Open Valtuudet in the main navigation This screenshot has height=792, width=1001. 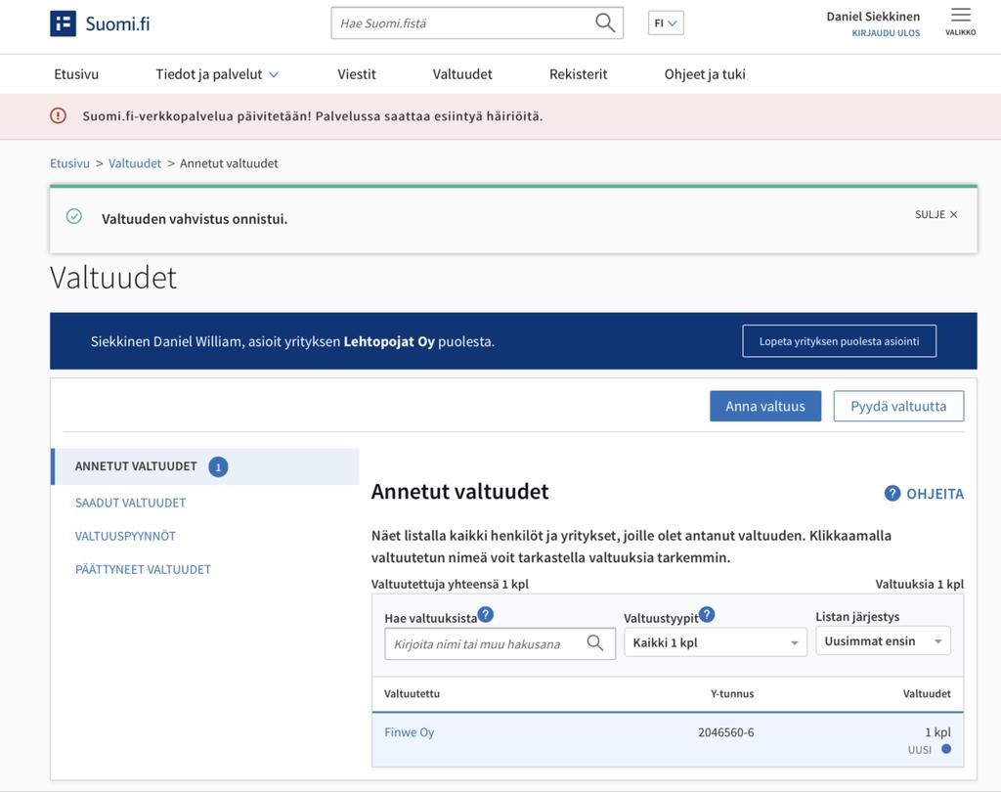[462, 74]
